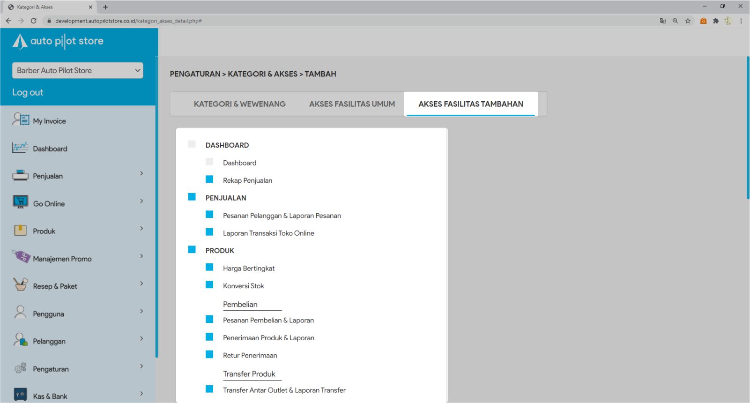
Task: Bookmark this page with the star icon
Action: click(x=688, y=21)
